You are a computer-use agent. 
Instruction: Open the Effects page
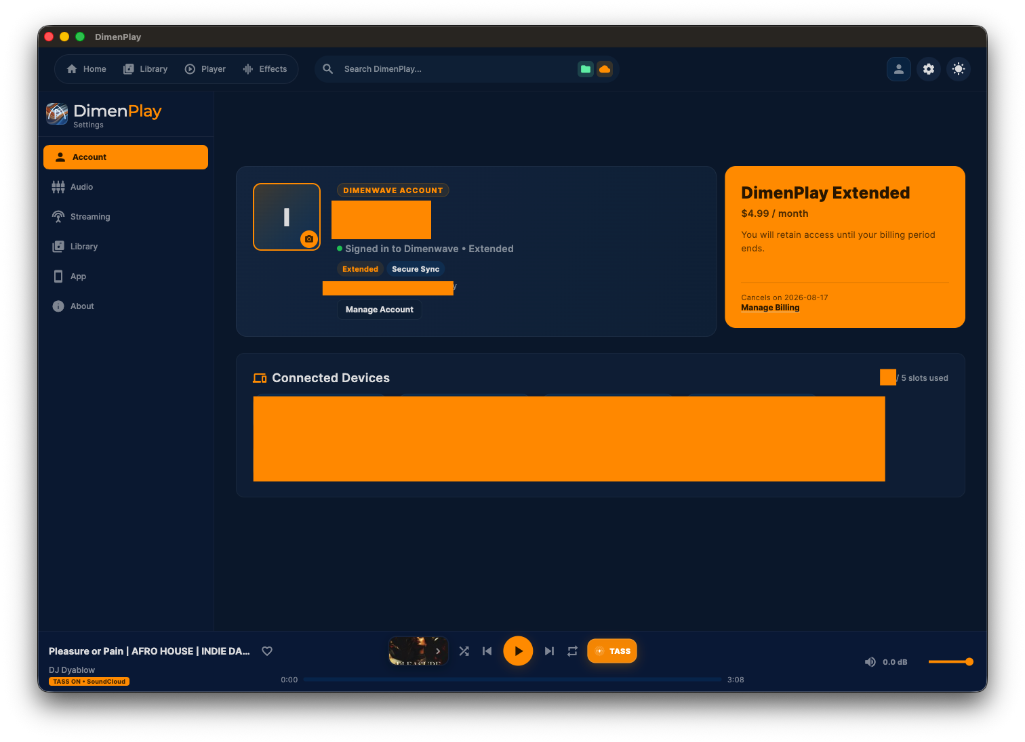click(x=265, y=69)
